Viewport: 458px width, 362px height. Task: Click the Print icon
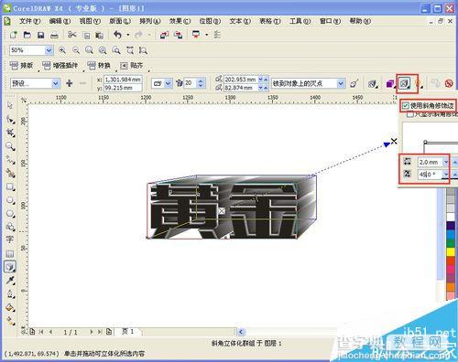click(x=54, y=35)
